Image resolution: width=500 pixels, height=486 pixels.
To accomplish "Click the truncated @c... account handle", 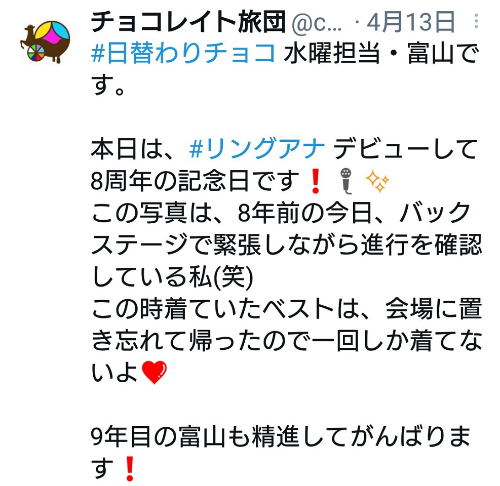I will 316,22.
